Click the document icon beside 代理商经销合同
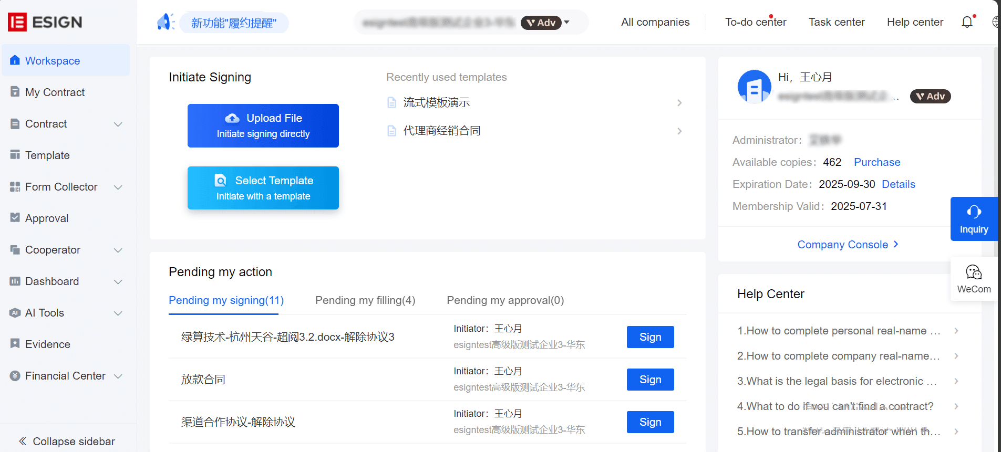Viewport: 1001px width, 452px height. pyautogui.click(x=391, y=131)
